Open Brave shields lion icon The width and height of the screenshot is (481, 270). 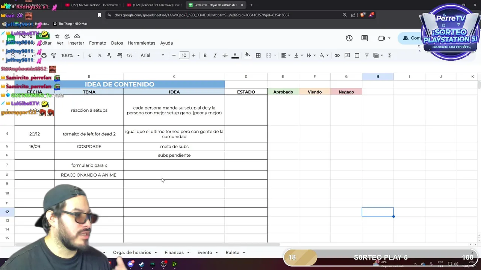(x=362, y=15)
